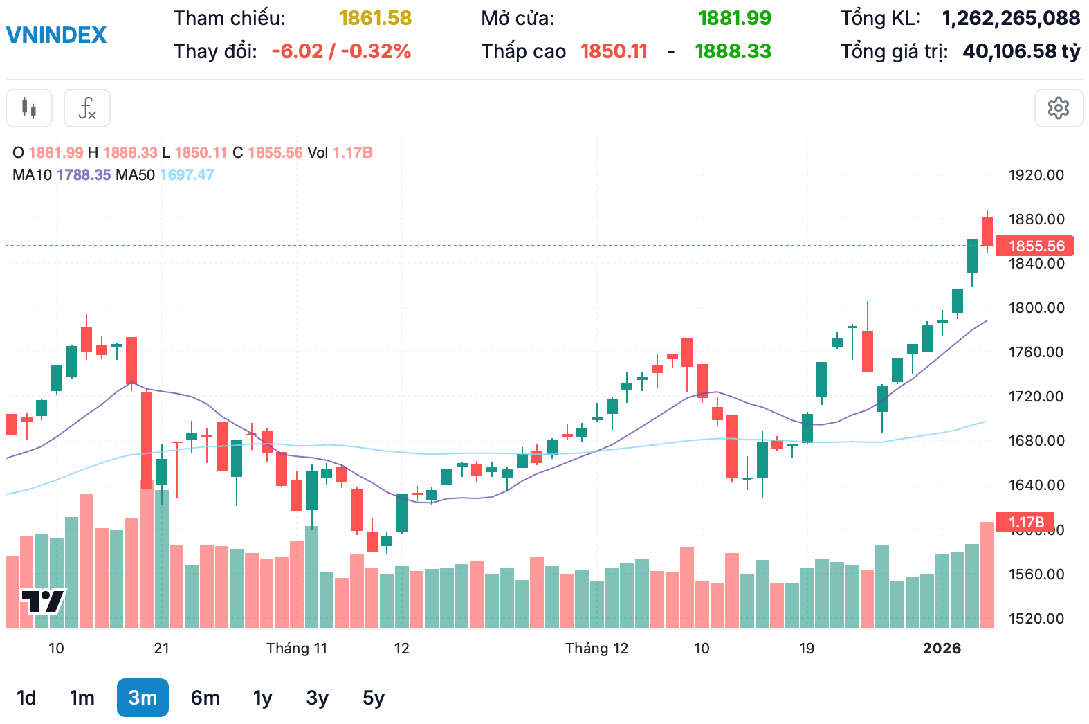Open the candlestick chart type selector

pos(29,108)
